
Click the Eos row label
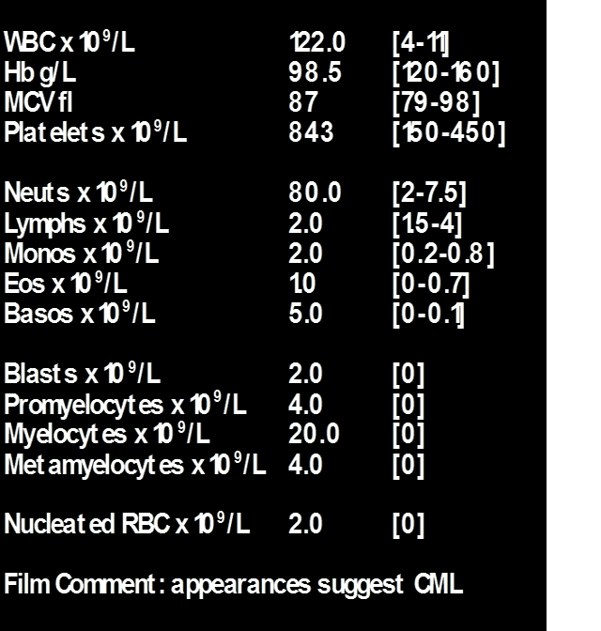coord(66,285)
